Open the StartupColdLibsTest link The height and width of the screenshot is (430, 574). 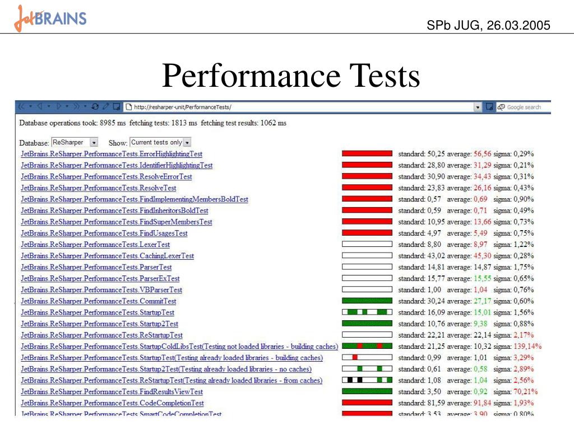(179, 347)
